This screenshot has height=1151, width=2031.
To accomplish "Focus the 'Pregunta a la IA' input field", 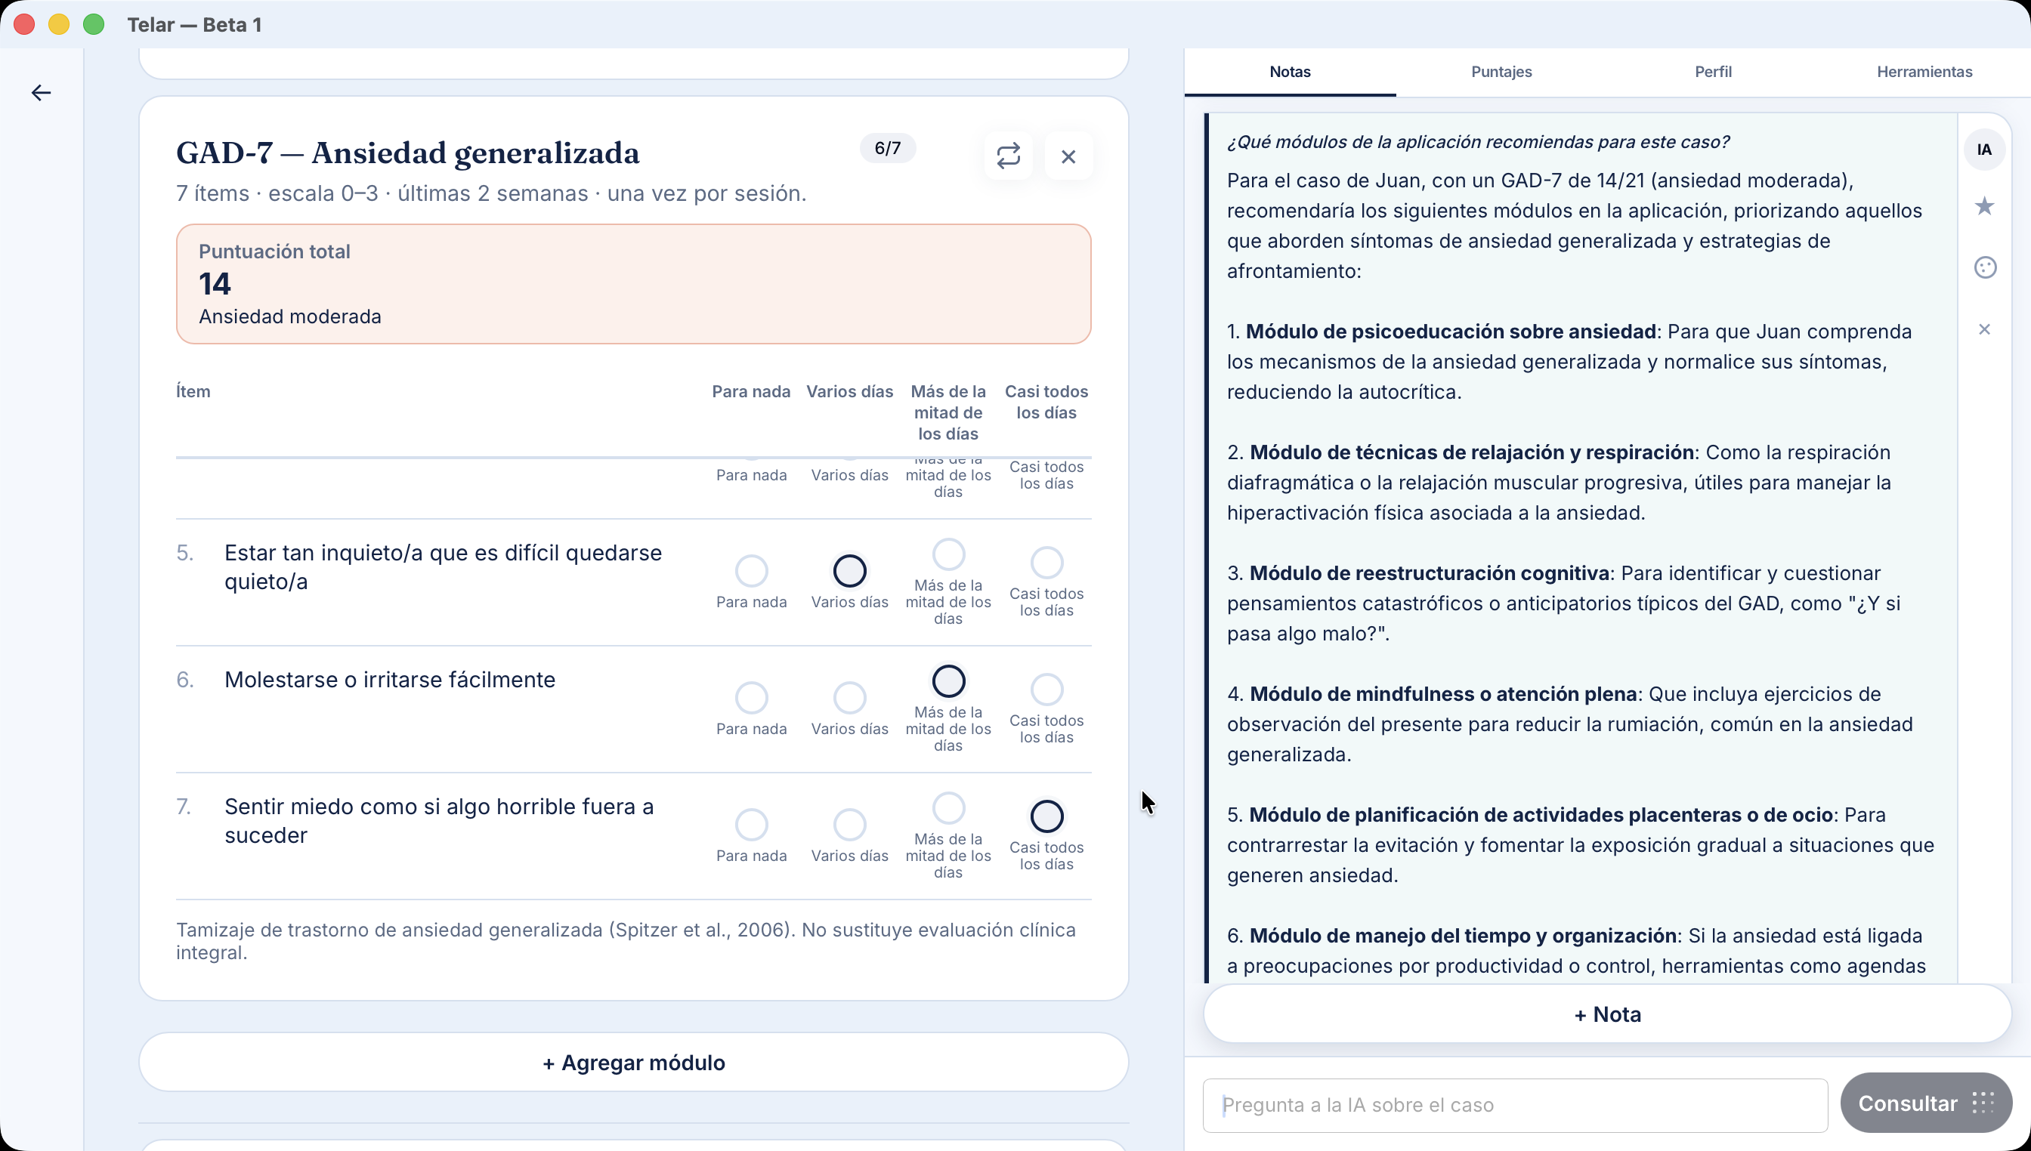I will [1516, 1105].
